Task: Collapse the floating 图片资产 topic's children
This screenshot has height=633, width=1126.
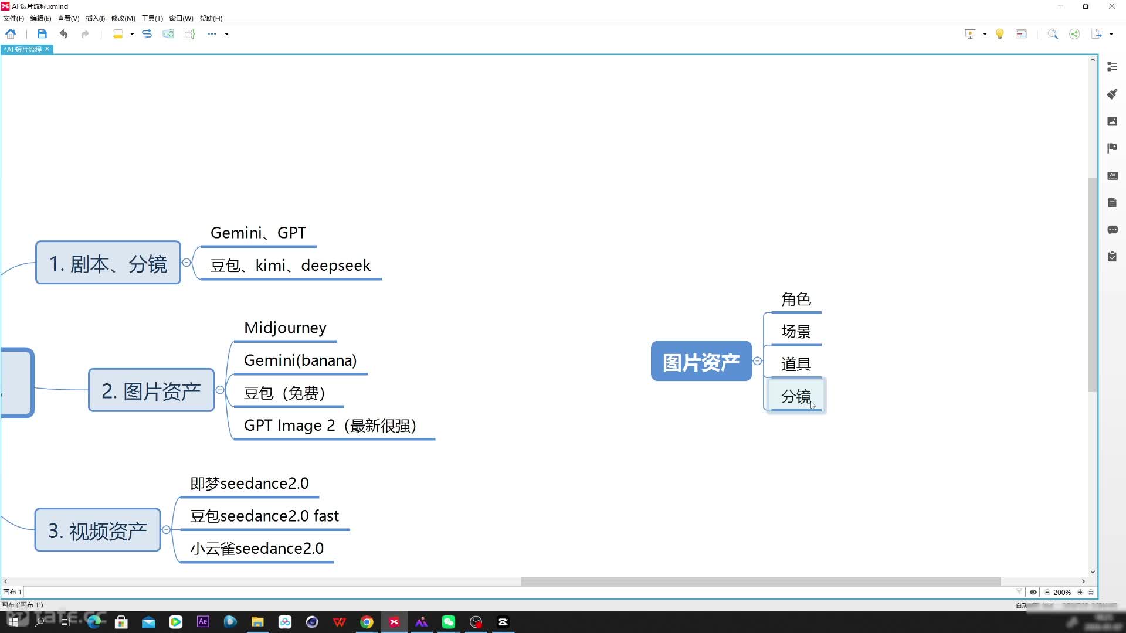Action: coord(758,361)
